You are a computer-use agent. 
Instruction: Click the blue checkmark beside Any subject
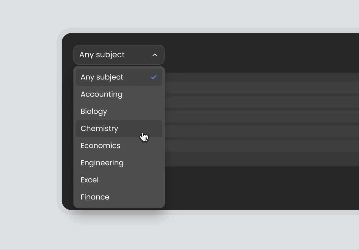pos(154,77)
